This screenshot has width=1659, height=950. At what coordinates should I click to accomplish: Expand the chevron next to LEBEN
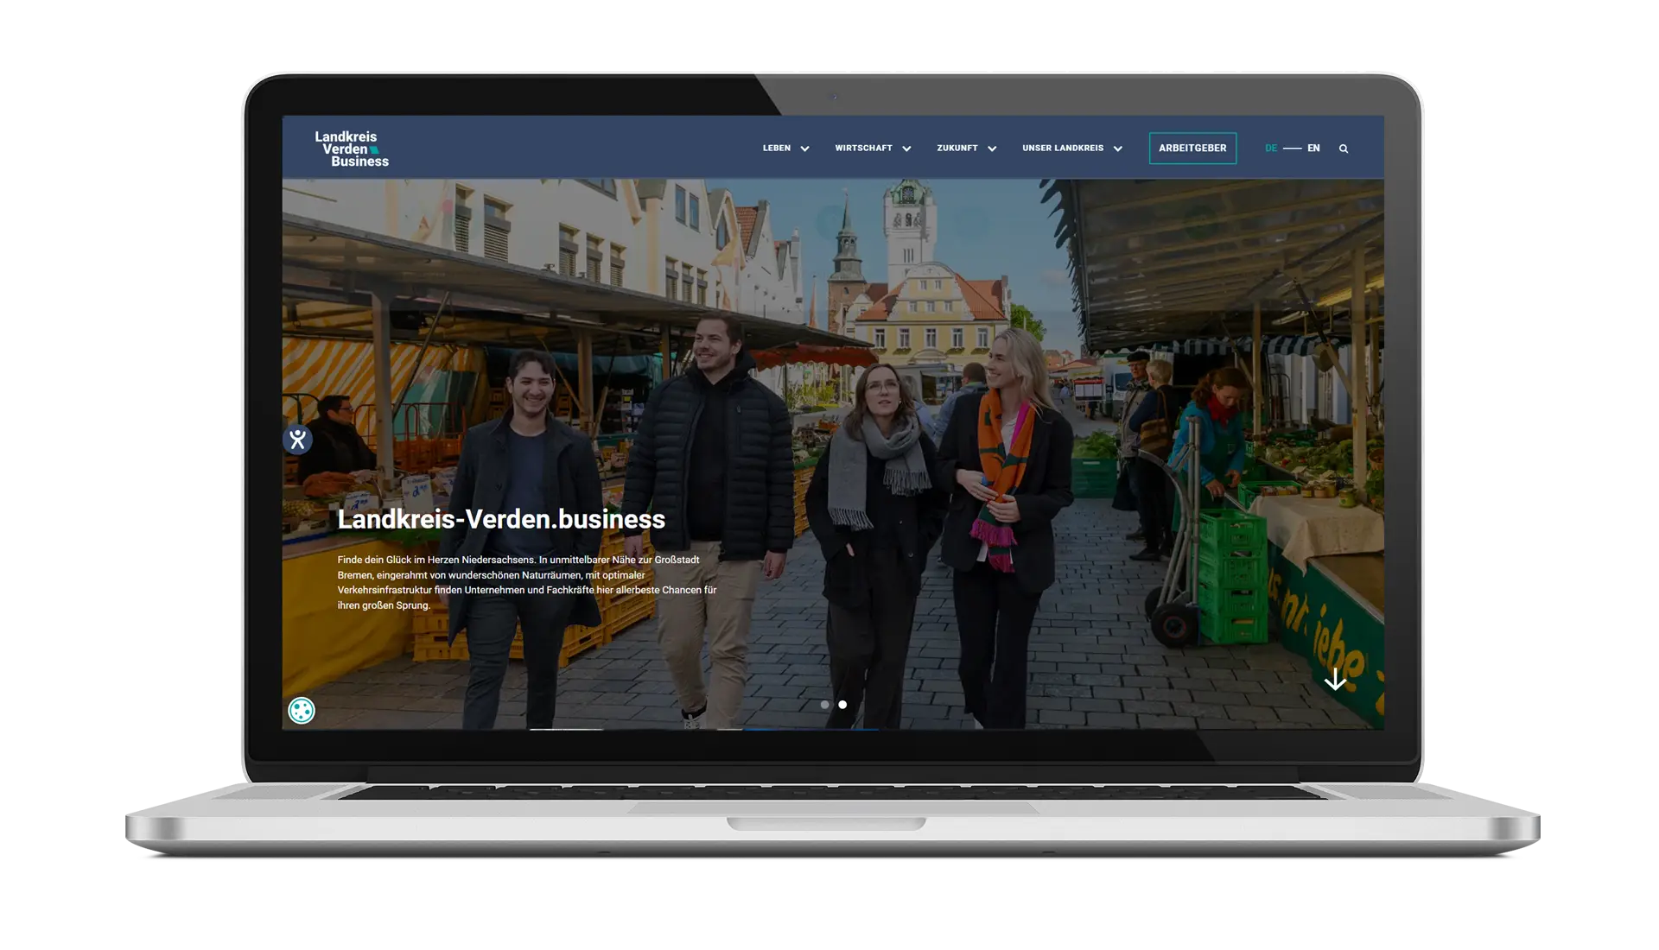804,149
